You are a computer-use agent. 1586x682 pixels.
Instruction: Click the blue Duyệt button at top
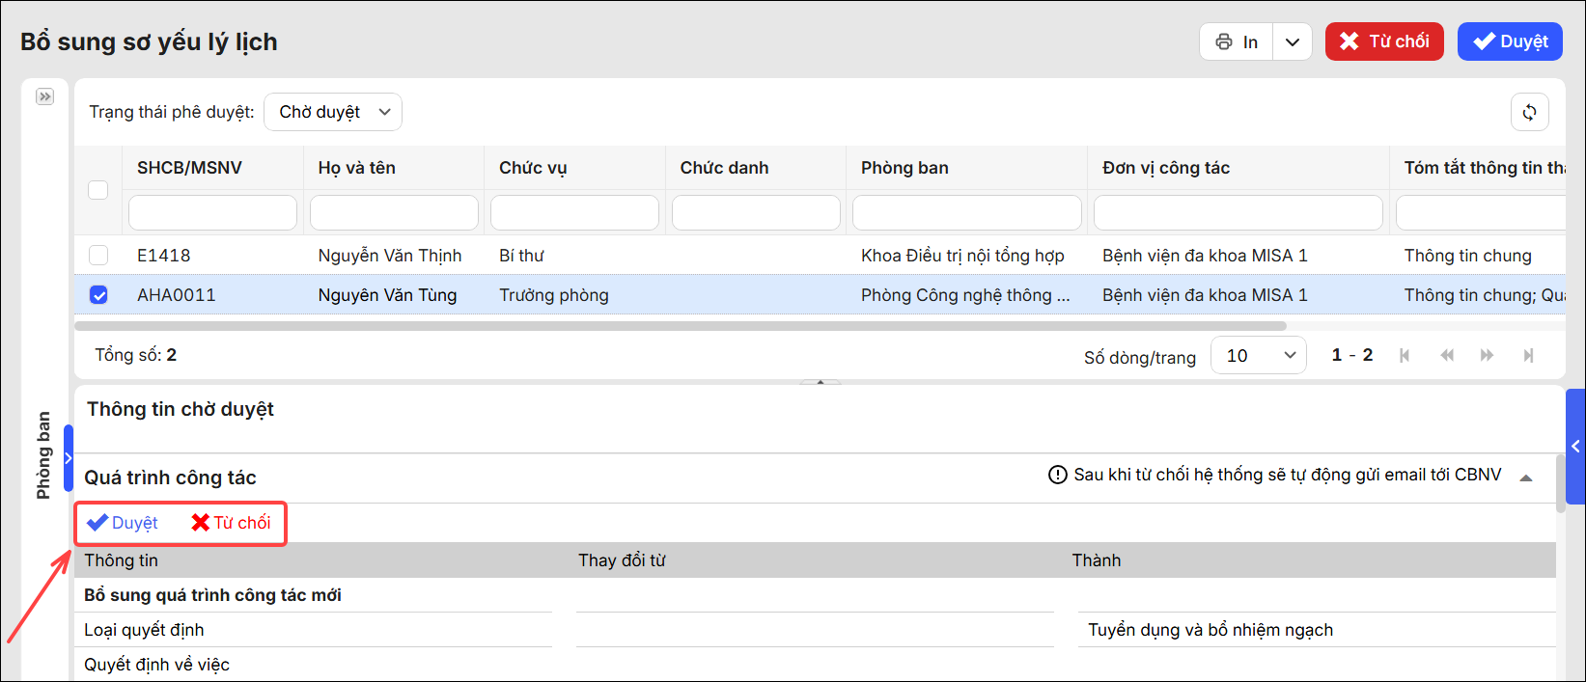(1510, 41)
